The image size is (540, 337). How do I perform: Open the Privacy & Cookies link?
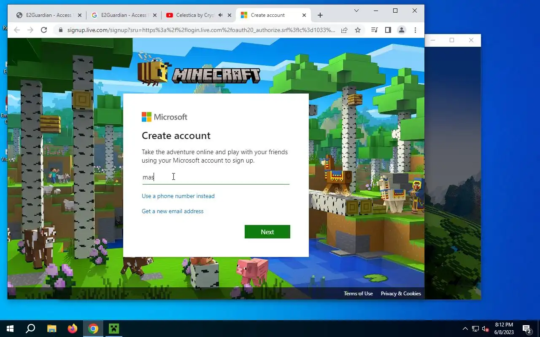tap(401, 294)
